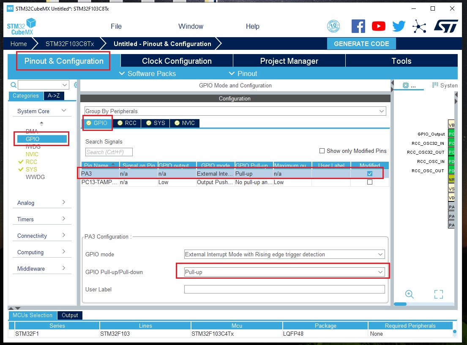Expand the Software Packs menu
This screenshot has width=467, height=345.
pos(147,73)
